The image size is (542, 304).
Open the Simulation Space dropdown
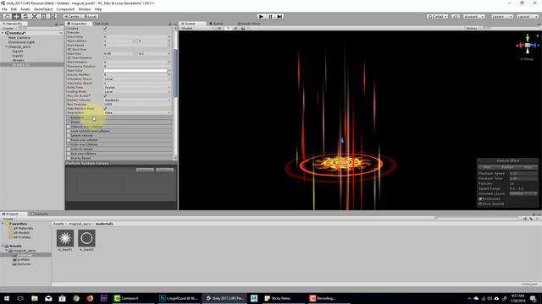(137, 79)
